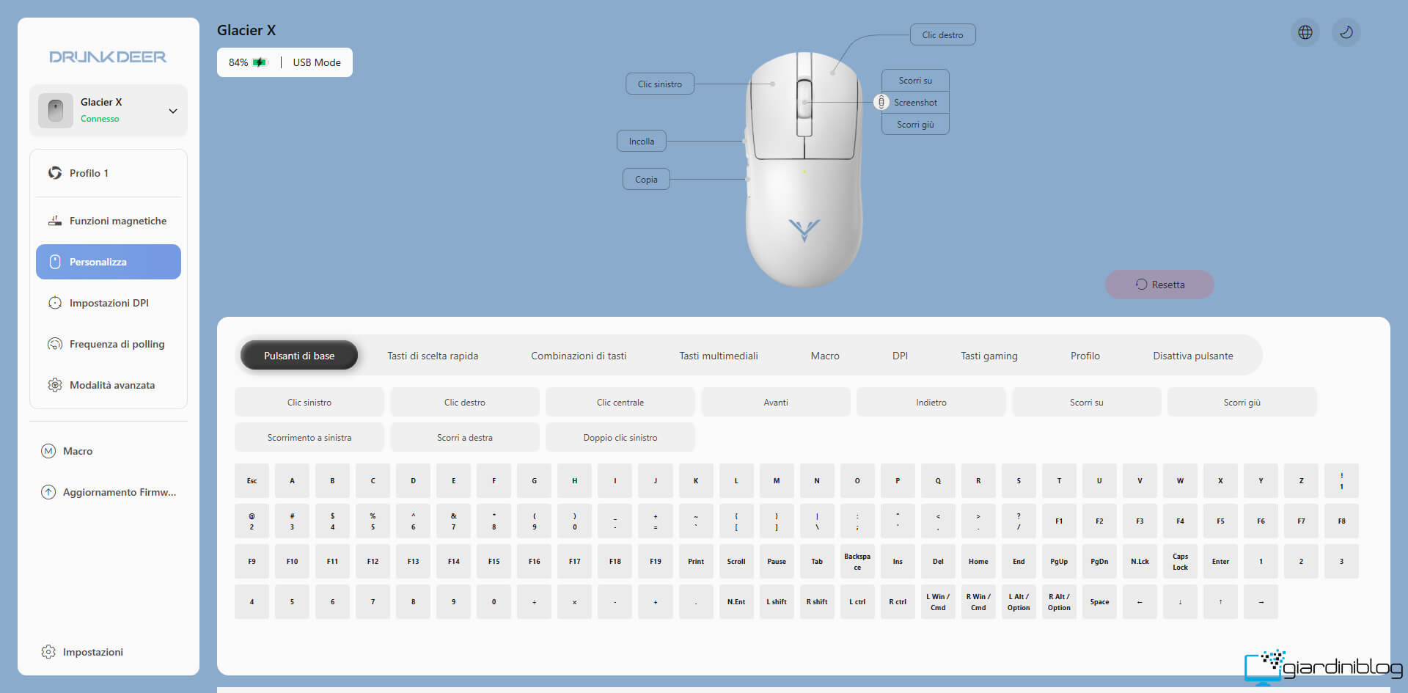Open the Personalizza section
The image size is (1408, 693).
(x=109, y=262)
